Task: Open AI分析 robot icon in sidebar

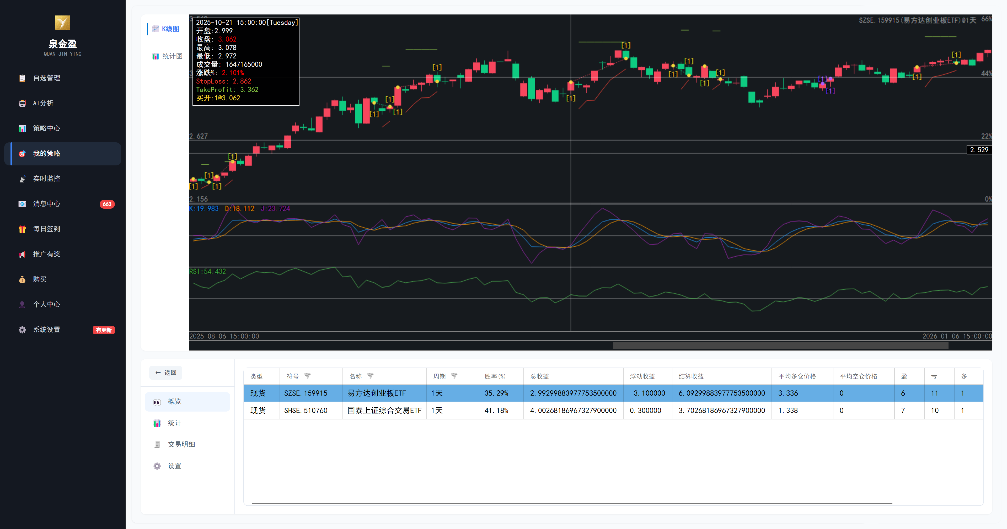Action: point(22,103)
